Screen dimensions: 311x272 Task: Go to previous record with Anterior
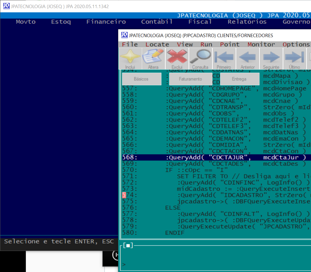point(247,59)
